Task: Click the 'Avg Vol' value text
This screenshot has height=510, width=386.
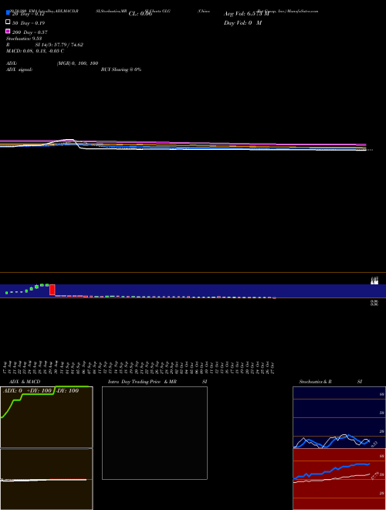Action: point(246,14)
